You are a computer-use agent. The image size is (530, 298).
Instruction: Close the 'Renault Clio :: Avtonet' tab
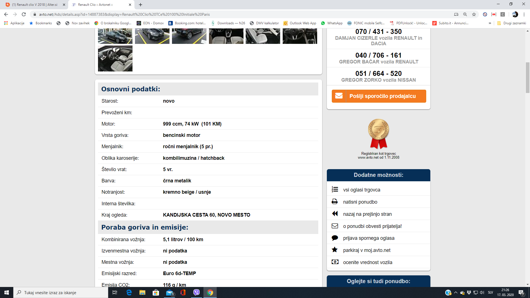point(130,5)
